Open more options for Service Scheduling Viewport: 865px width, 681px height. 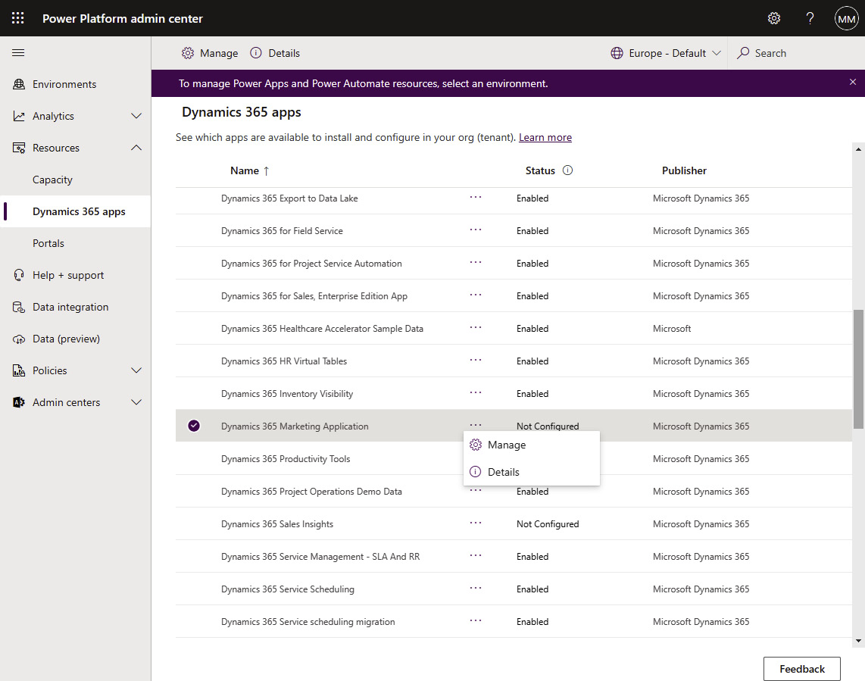[476, 588]
